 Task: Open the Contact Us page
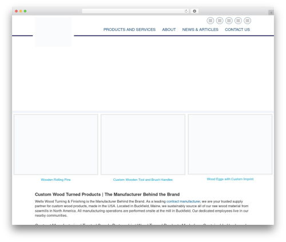tap(237, 30)
